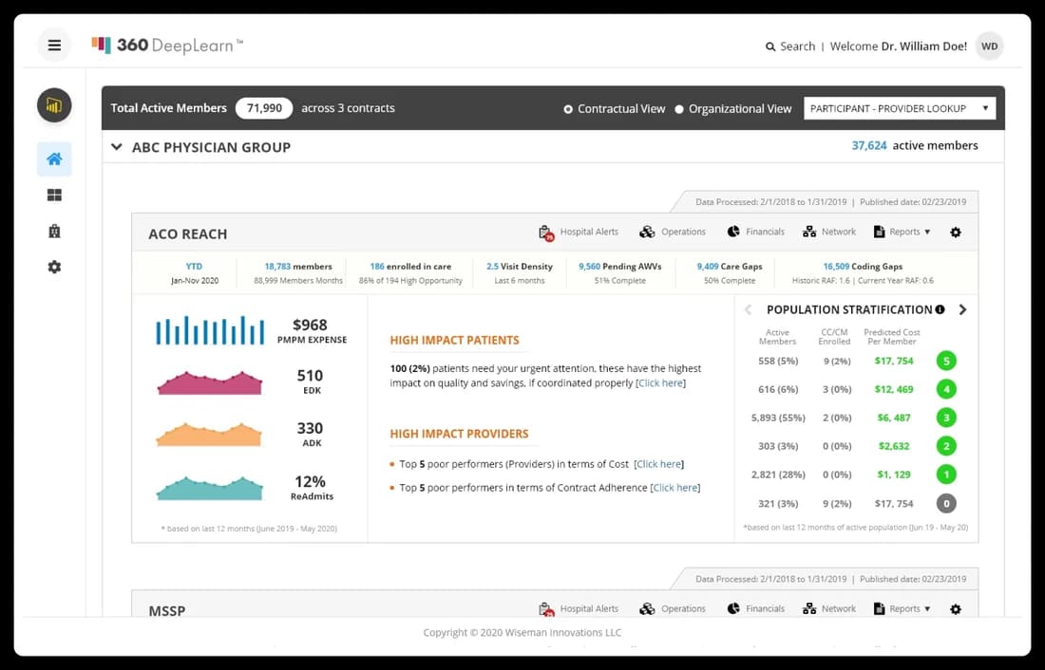Screen dimensions: 1045x670
Task: Go to next Population Stratification panel
Action: coord(962,309)
